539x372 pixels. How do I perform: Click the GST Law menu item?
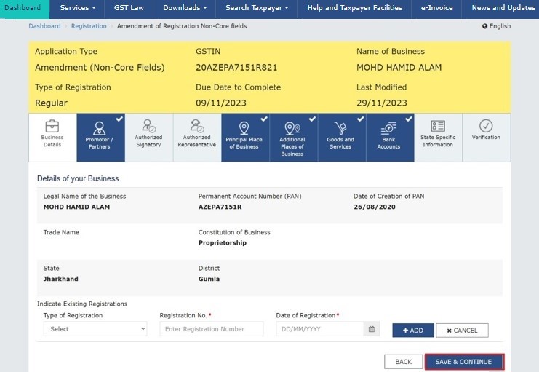click(x=129, y=8)
